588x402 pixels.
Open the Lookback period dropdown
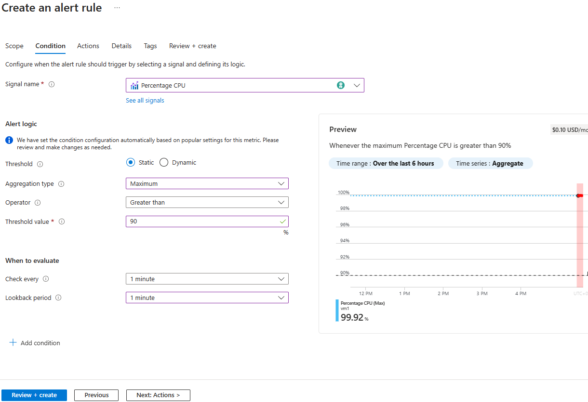pyautogui.click(x=207, y=298)
